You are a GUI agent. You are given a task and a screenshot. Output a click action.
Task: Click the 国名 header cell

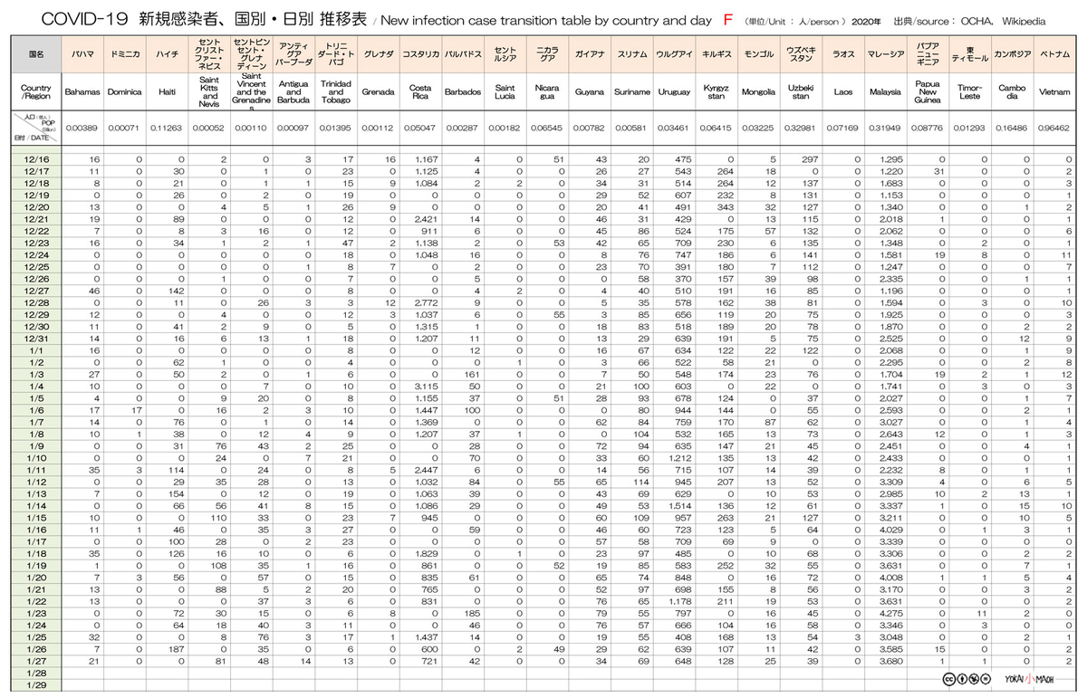(x=37, y=53)
